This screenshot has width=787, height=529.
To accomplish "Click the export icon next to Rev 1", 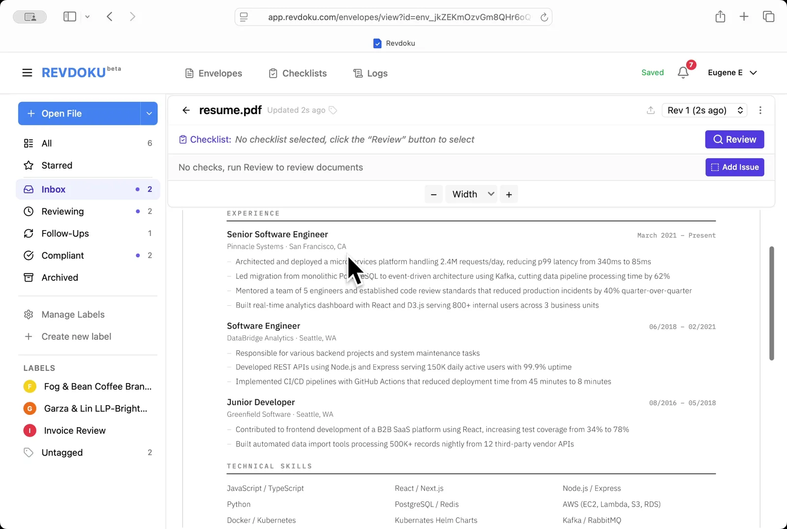I will coord(650,110).
